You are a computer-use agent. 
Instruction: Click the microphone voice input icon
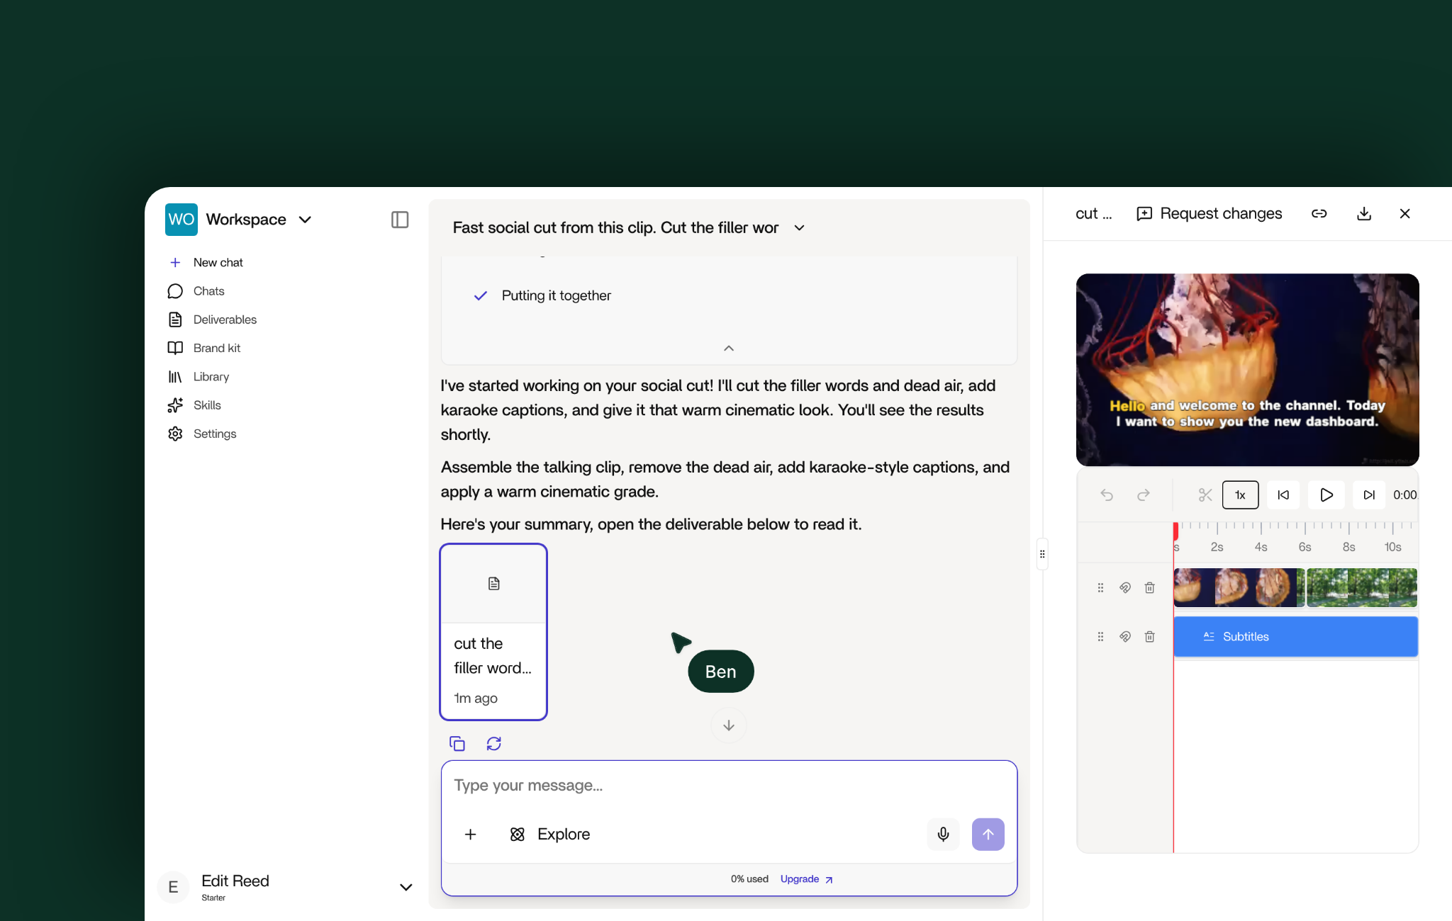click(943, 834)
